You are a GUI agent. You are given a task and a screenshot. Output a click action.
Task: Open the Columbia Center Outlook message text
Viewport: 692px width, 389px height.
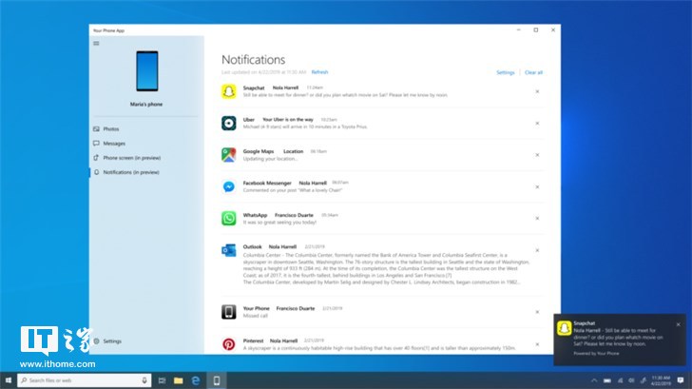tap(386, 268)
